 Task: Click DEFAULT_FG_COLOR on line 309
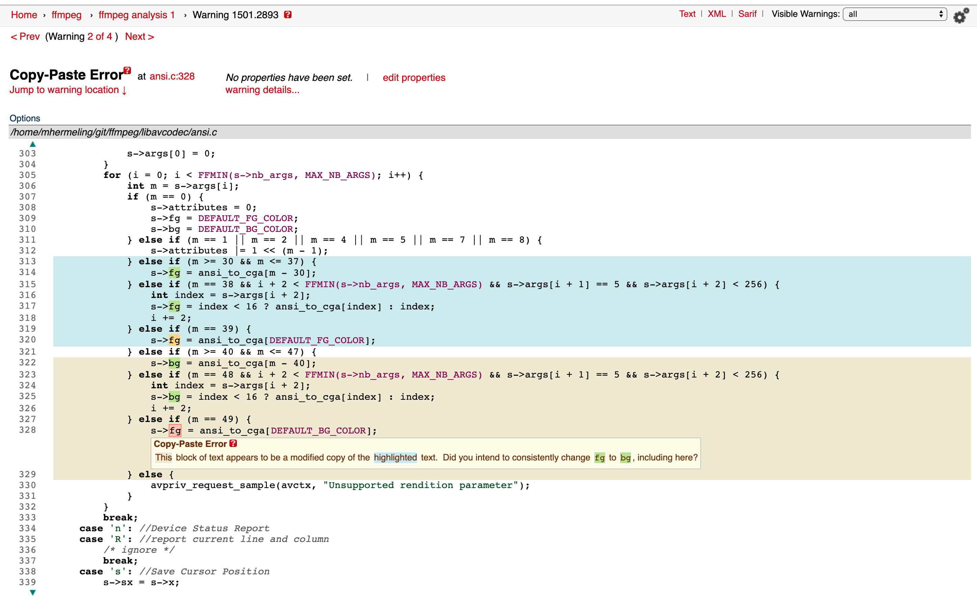[x=246, y=218]
